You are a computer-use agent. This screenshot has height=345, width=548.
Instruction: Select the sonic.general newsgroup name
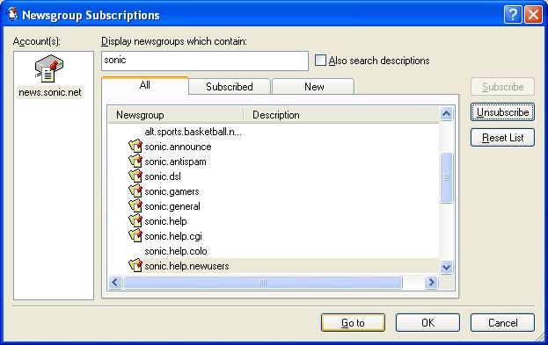point(172,206)
